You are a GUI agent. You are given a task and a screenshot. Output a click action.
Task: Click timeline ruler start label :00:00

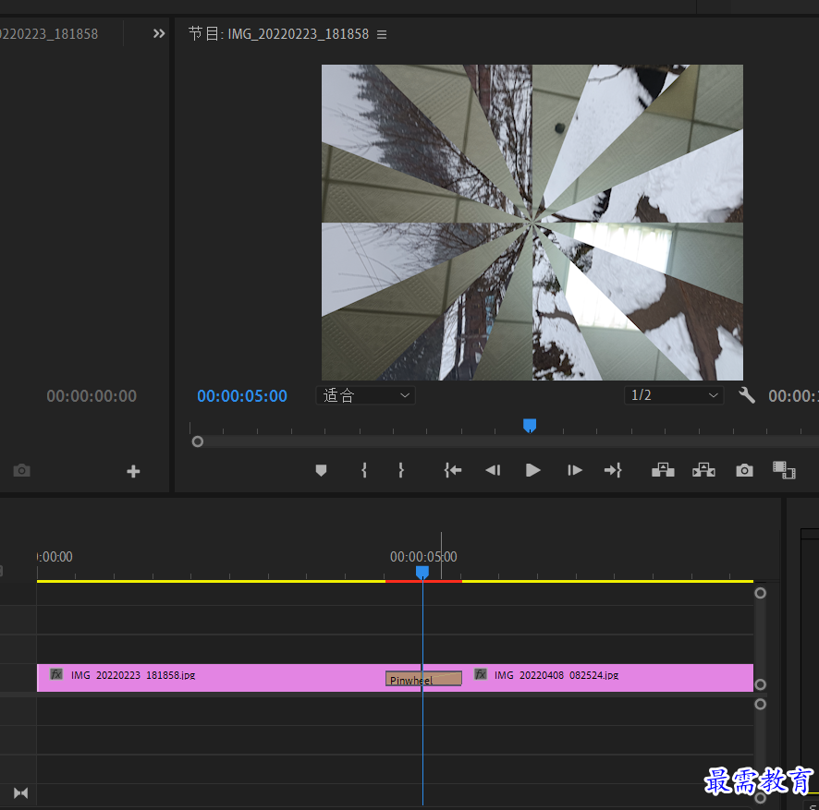55,557
